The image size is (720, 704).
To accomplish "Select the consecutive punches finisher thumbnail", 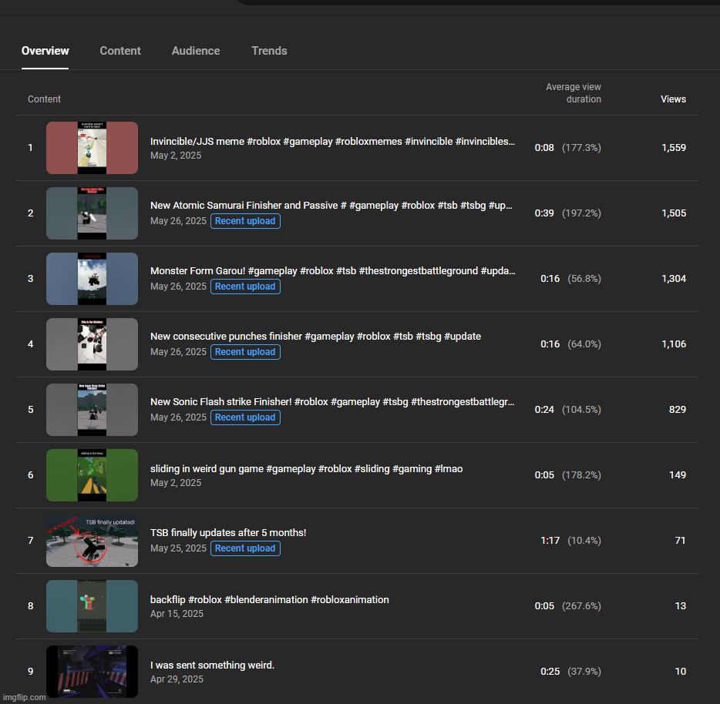I will pos(92,344).
